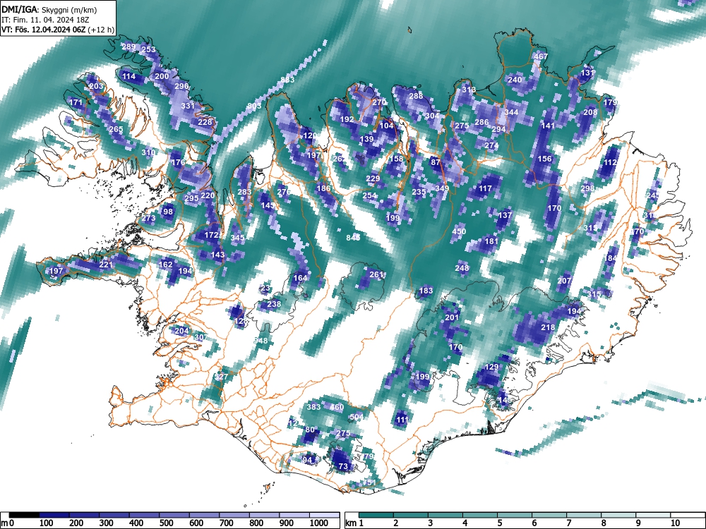Image resolution: width=706 pixels, height=529 pixels.
Task: Click the visibility value 87
Action: click(x=435, y=162)
